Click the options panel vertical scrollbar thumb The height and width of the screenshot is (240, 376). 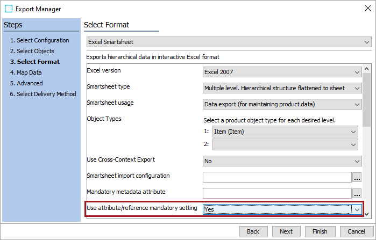point(366,100)
